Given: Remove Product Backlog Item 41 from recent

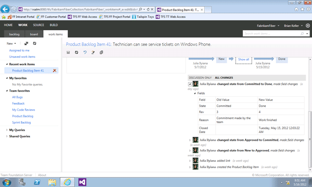Looking at the screenshot, I should (x=55, y=71).
